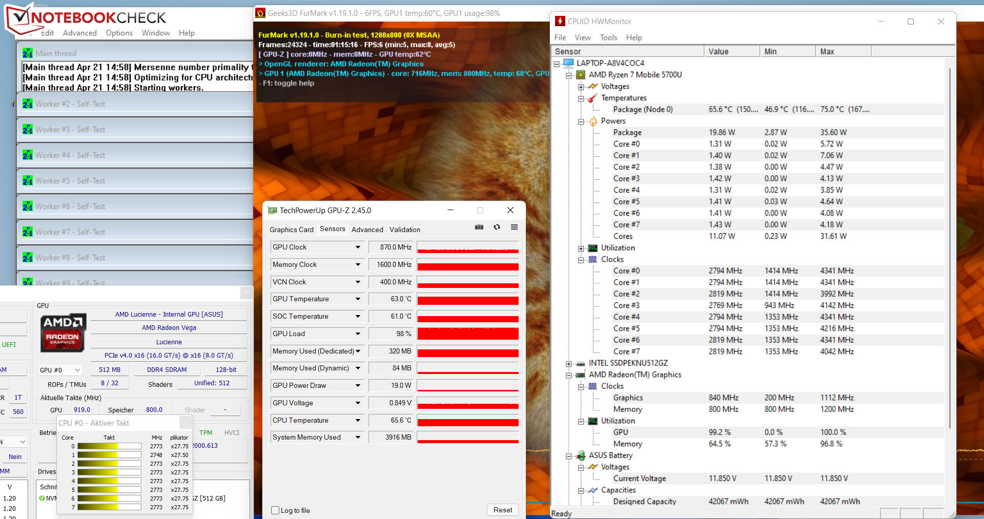Viewport: 984px width, 519px height.
Task: Click the Worker #4 Self-Test window icon
Action: 28,155
